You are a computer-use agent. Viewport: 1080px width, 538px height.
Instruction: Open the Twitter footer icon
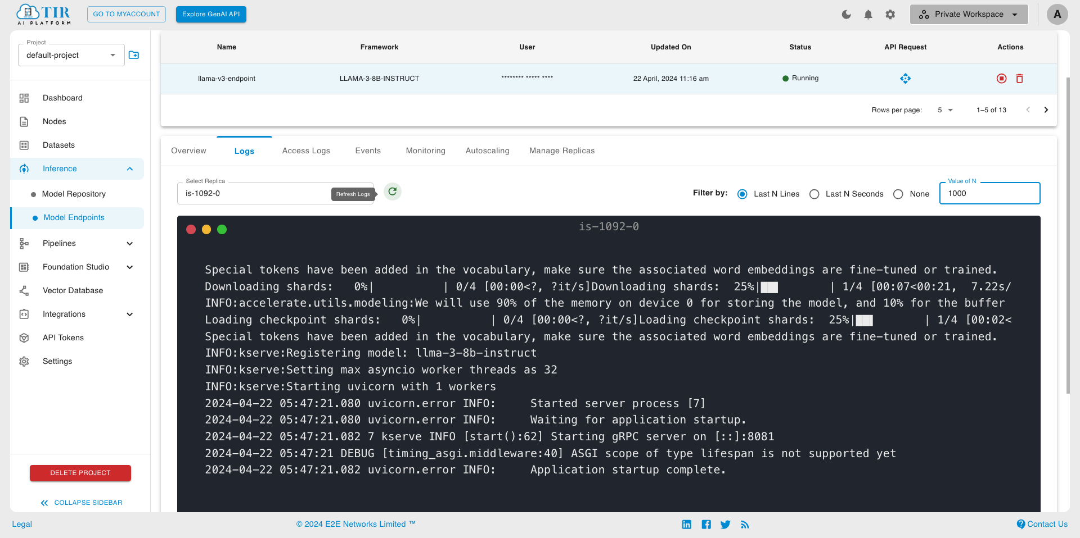point(726,524)
